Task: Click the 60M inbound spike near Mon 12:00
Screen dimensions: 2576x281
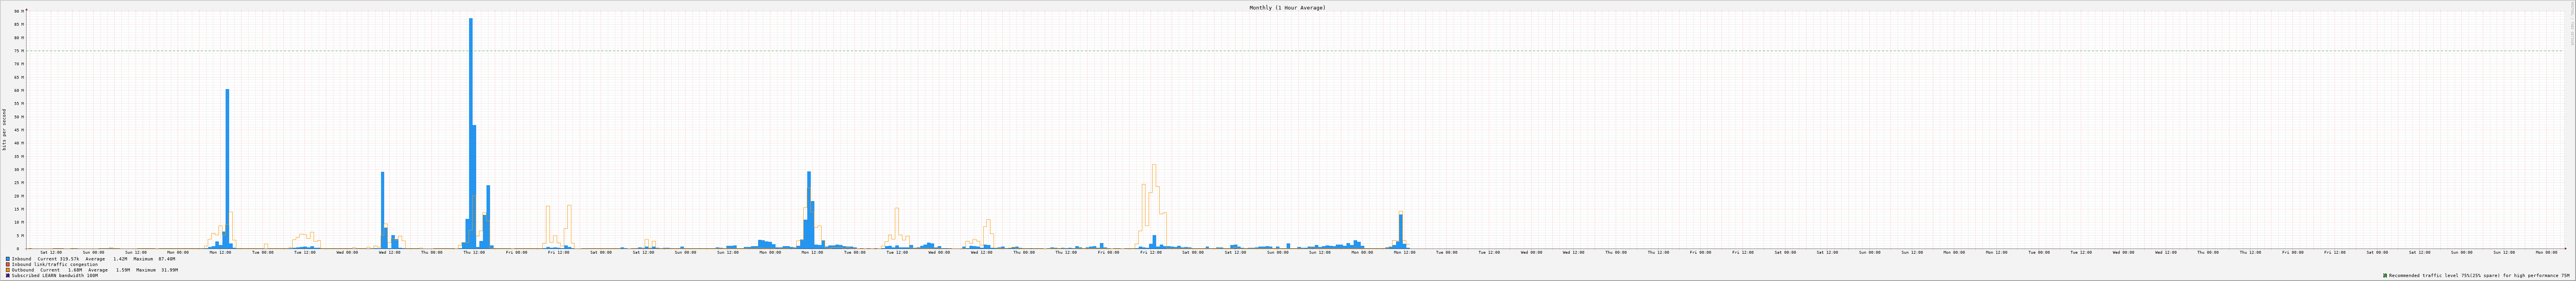Action: tap(227, 150)
